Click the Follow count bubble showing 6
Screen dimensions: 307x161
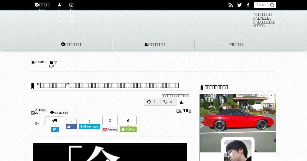pyautogui.click(x=128, y=120)
